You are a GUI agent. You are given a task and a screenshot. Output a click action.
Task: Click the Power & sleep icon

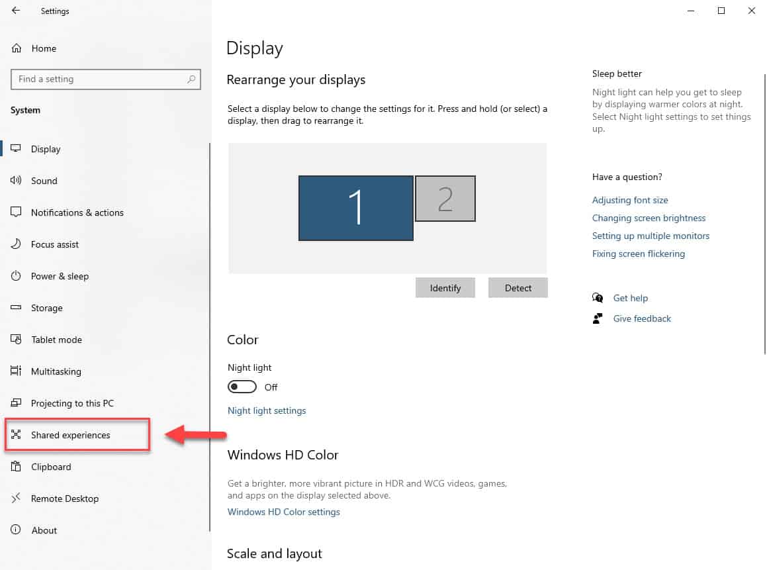(16, 275)
